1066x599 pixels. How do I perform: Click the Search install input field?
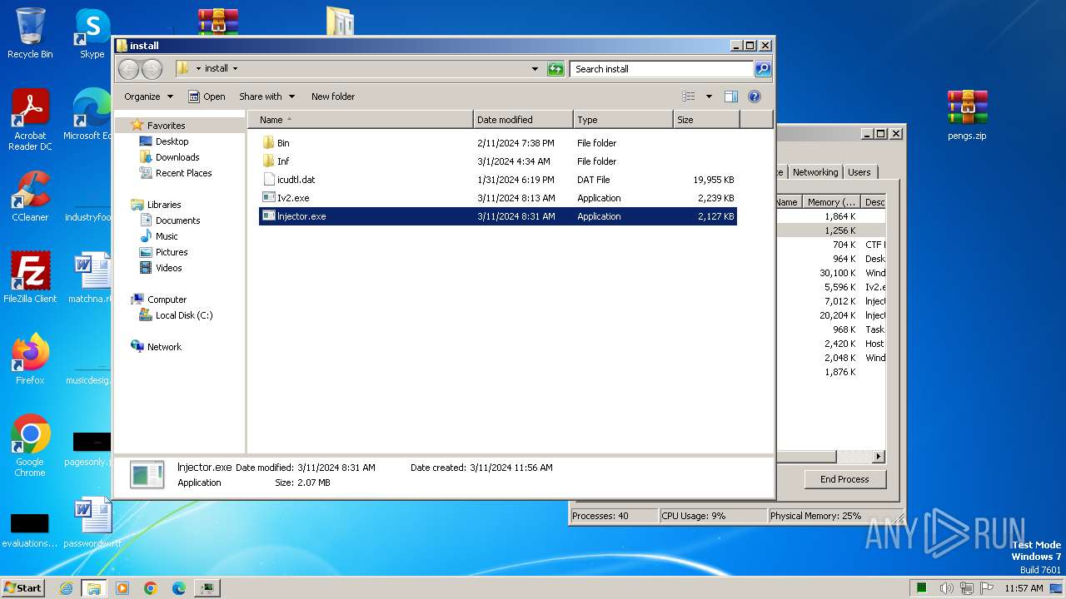pyautogui.click(x=661, y=69)
